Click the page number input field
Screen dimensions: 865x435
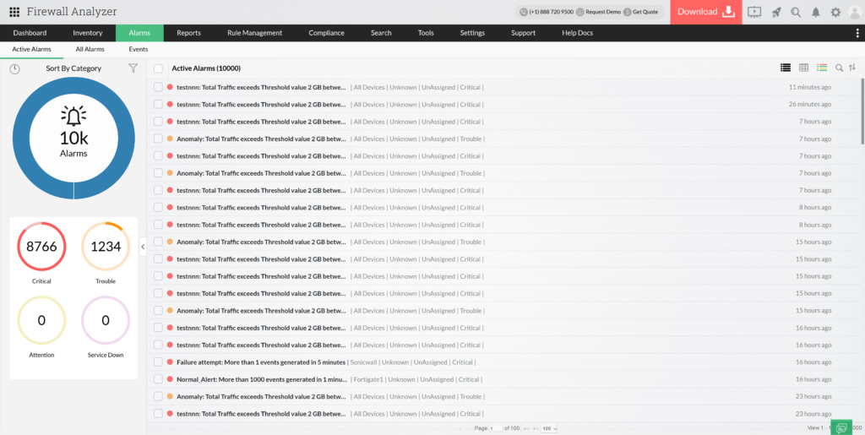(x=496, y=429)
